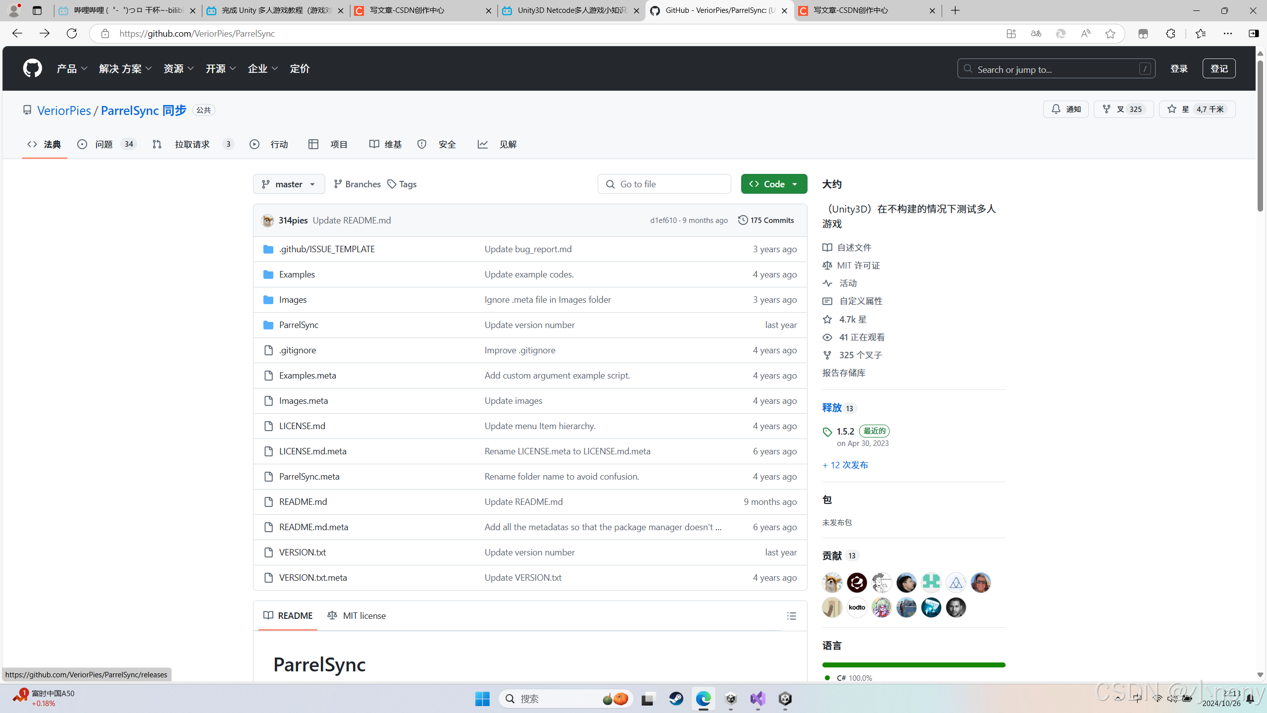The image size is (1267, 713).
Task: Expand the master branch dropdown
Action: (288, 184)
